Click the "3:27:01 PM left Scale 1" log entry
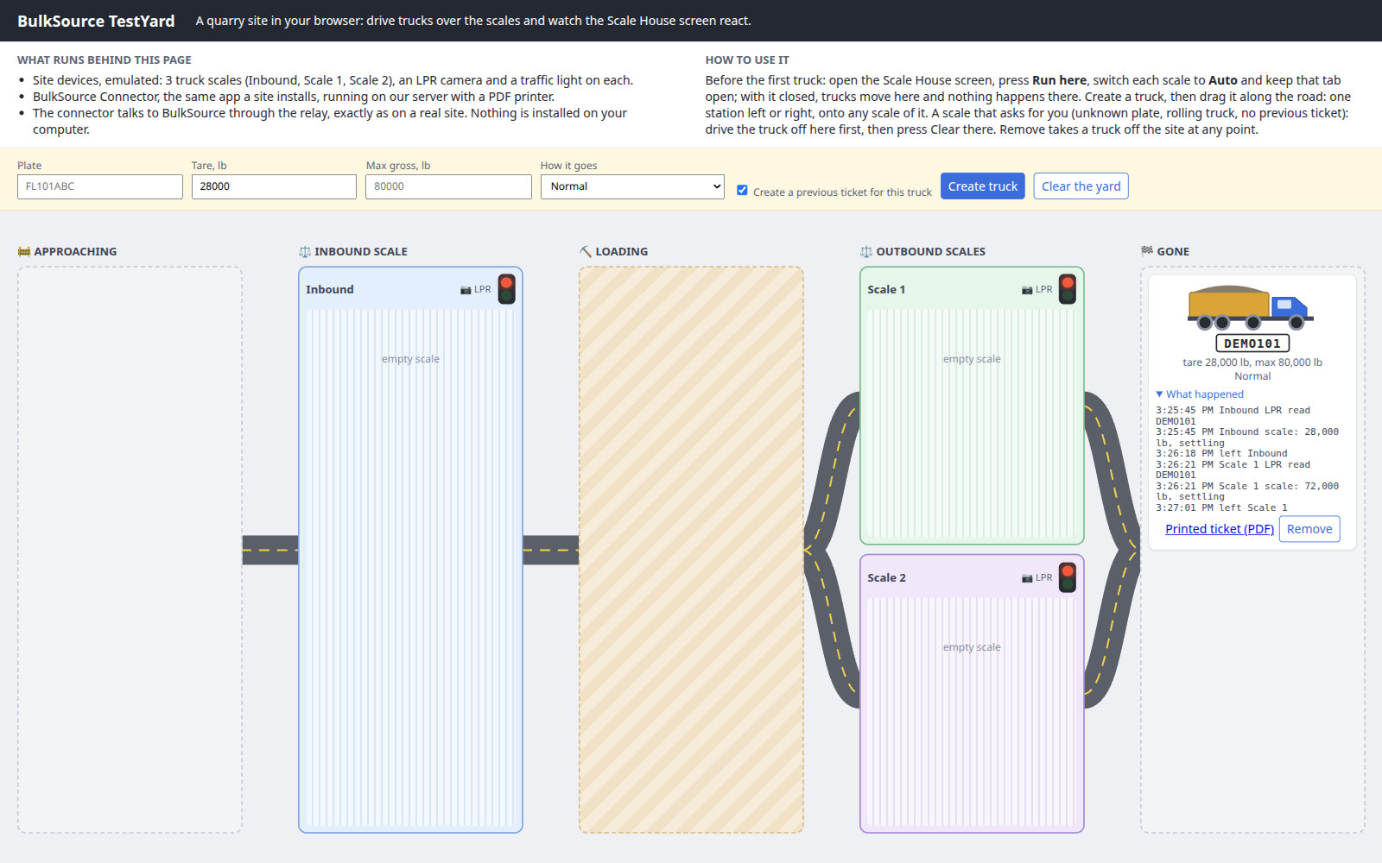1382x863 pixels. 1221,507
